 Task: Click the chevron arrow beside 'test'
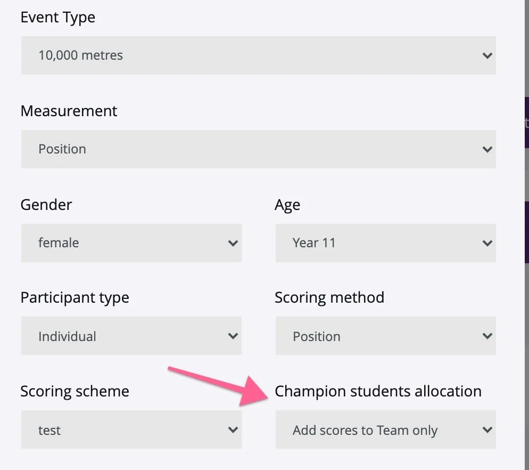pyautogui.click(x=233, y=430)
